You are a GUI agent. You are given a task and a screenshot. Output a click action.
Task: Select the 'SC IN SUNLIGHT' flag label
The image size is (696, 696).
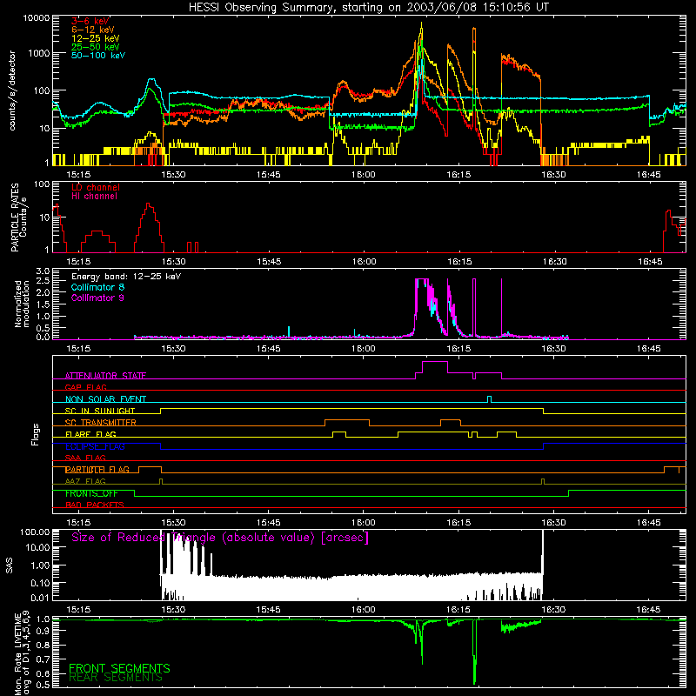[100, 411]
